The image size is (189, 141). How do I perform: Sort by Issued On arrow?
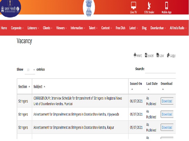tap(132, 89)
